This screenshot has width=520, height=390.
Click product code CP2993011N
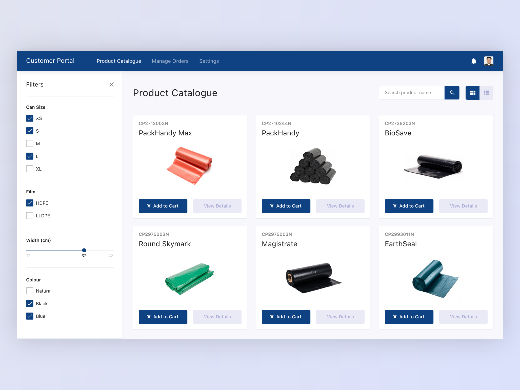pyautogui.click(x=399, y=234)
